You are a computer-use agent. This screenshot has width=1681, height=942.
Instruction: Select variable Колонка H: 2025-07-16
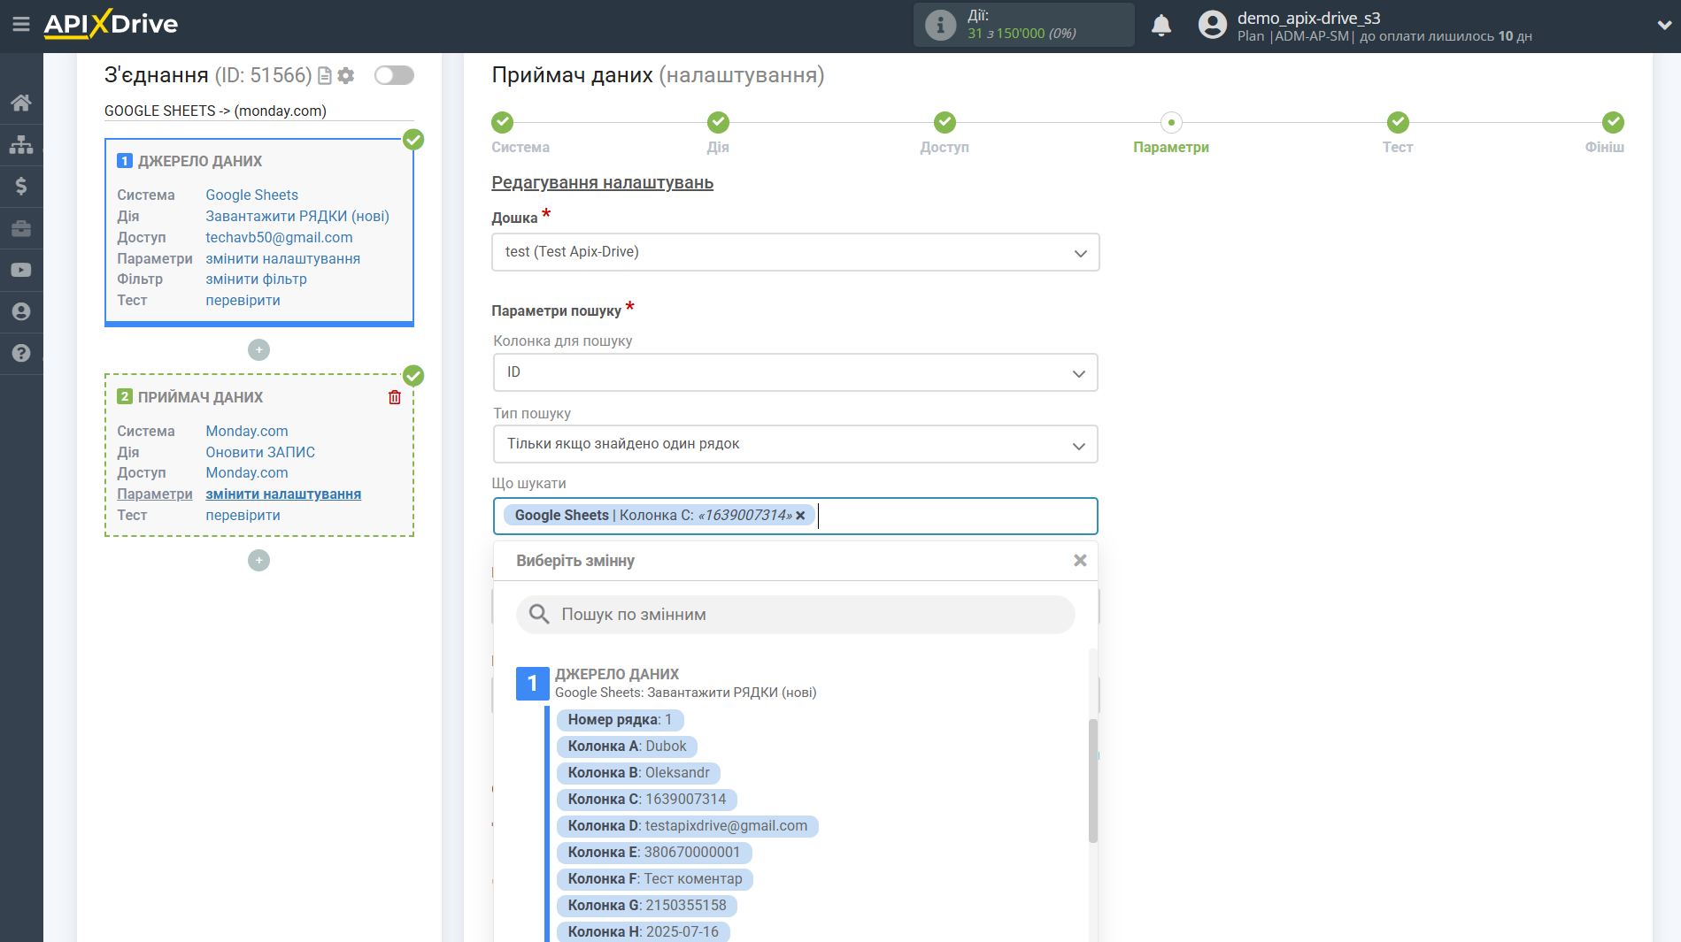click(x=643, y=931)
